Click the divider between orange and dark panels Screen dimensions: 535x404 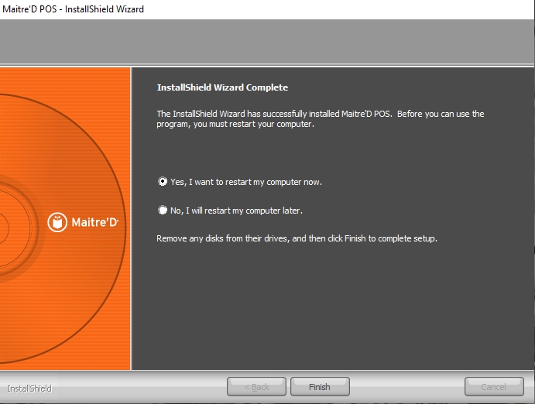[131, 217]
